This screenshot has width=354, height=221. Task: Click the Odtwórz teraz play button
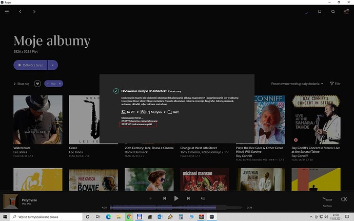click(x=30, y=65)
